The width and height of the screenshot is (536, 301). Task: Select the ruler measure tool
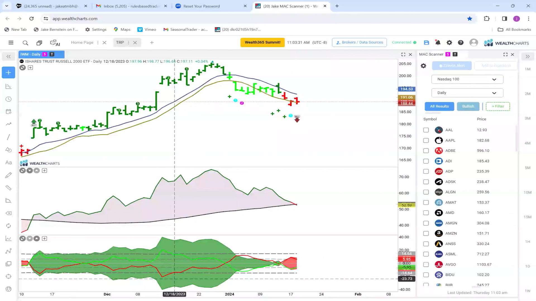(x=8, y=188)
